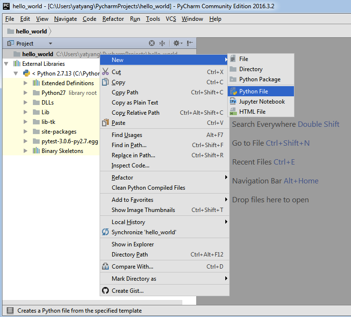Expand the Extended Definitions node
Image resolution: width=351 pixels, height=317 pixels.
(x=26, y=83)
